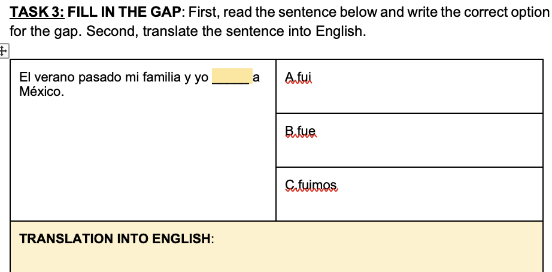Screen dimensions: 552x272
Task: Click empty yellow area below the translation label
Action: (x=275, y=259)
